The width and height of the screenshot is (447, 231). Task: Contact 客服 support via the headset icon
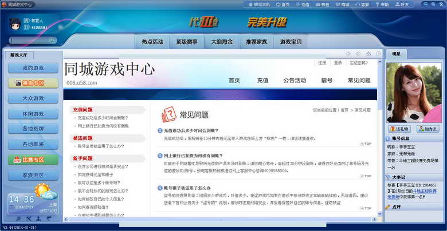coord(362,4)
